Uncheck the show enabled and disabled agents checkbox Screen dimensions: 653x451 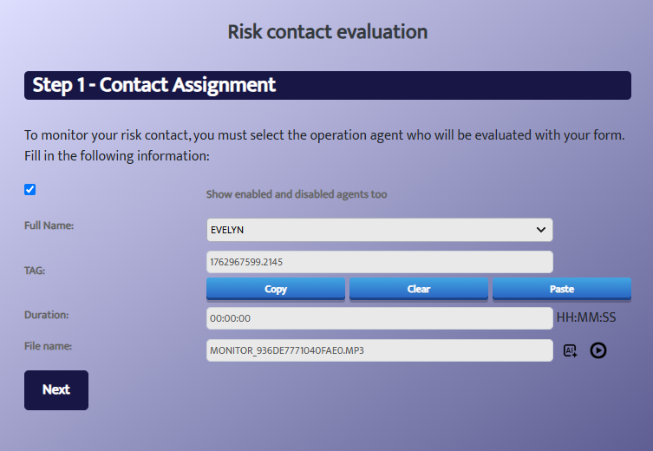point(30,190)
